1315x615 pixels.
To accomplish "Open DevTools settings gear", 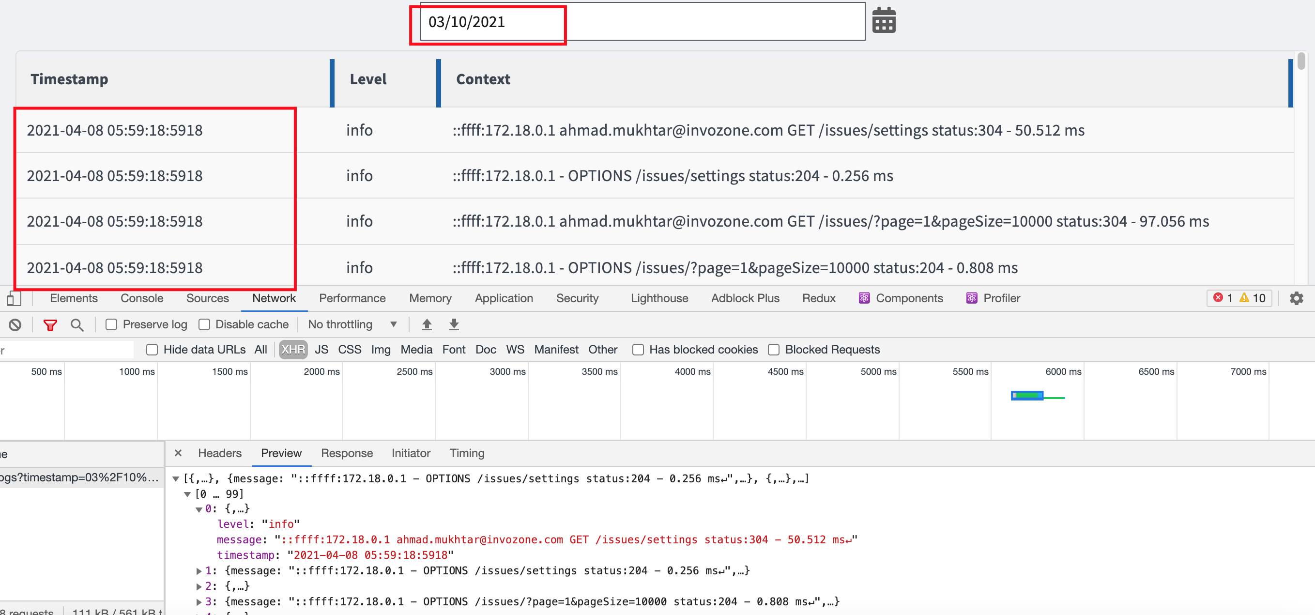I will tap(1298, 299).
